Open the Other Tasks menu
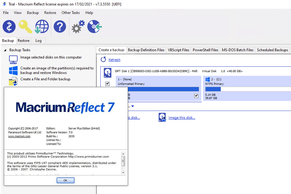 [x=71, y=13]
